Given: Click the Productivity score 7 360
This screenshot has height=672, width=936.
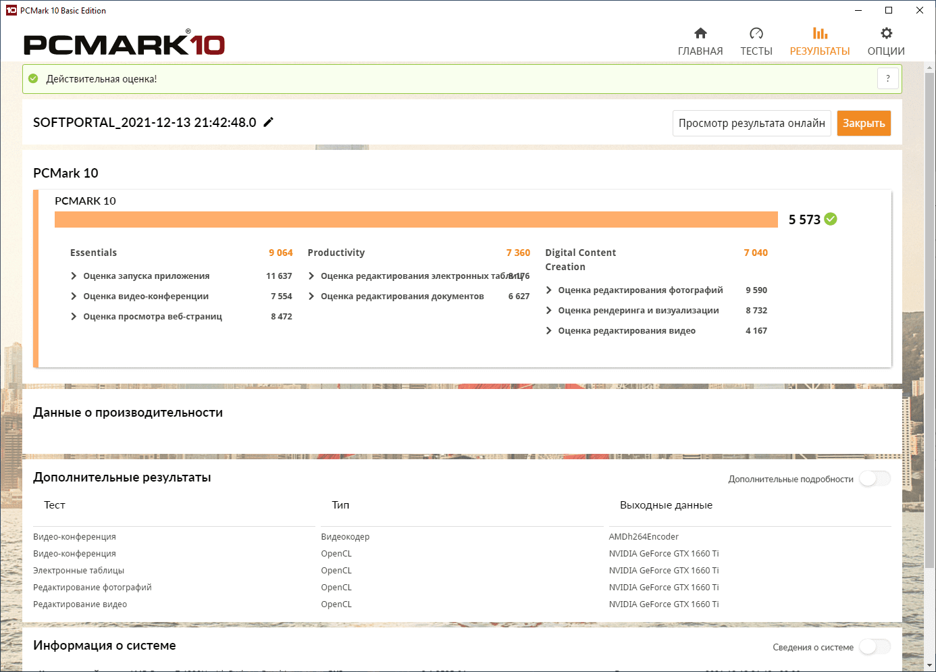Looking at the screenshot, I should [518, 253].
